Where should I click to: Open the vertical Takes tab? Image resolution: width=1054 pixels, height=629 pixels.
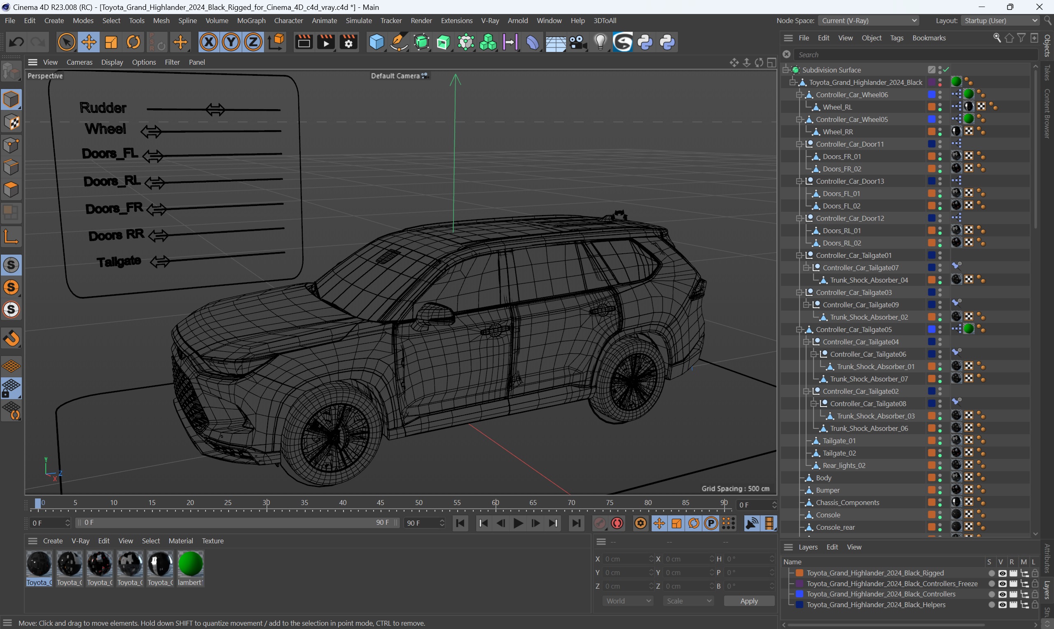pyautogui.click(x=1047, y=72)
